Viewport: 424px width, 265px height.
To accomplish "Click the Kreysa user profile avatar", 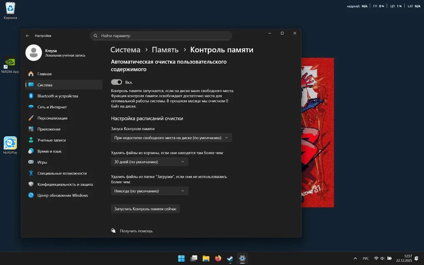I will pyautogui.click(x=34, y=53).
